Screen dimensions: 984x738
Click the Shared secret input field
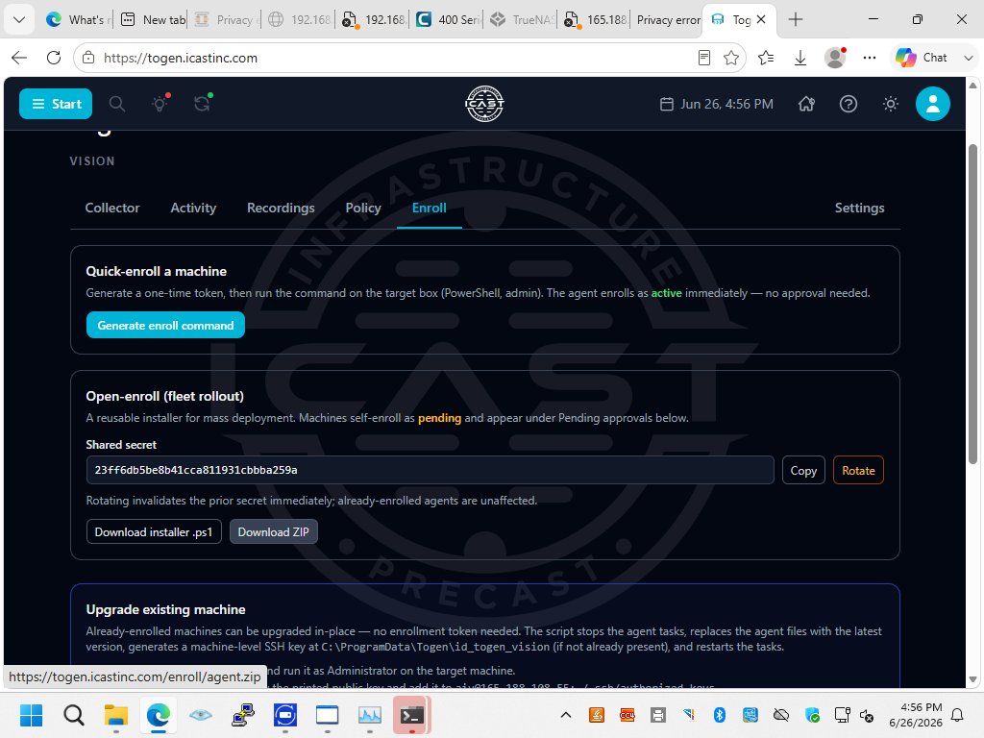pyautogui.click(x=430, y=470)
